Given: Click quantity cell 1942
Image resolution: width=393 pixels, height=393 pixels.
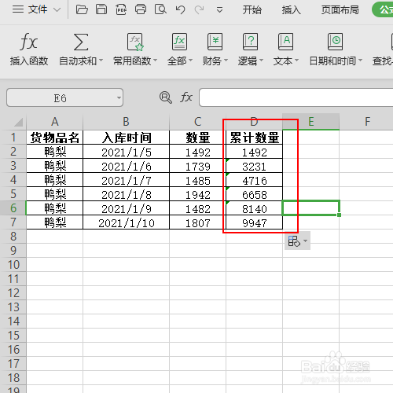Looking at the screenshot, I should tap(197, 194).
